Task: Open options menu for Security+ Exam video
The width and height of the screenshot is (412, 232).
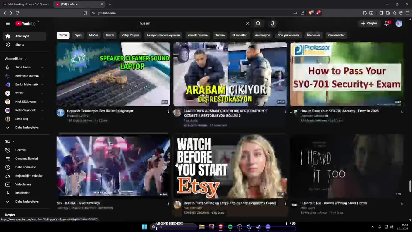Action: pos(402,111)
